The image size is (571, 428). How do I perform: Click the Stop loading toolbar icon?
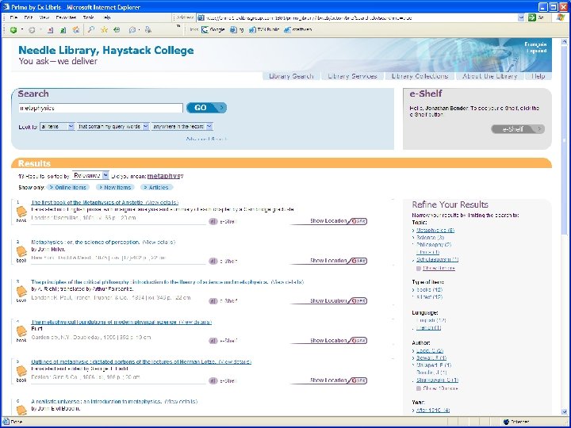[50, 30]
